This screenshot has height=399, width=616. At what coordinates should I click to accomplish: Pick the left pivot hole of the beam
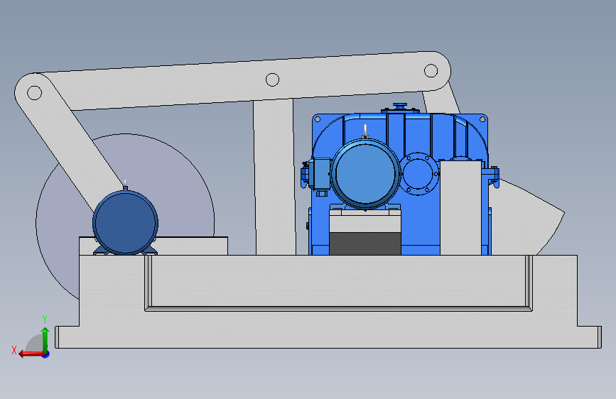click(x=35, y=93)
